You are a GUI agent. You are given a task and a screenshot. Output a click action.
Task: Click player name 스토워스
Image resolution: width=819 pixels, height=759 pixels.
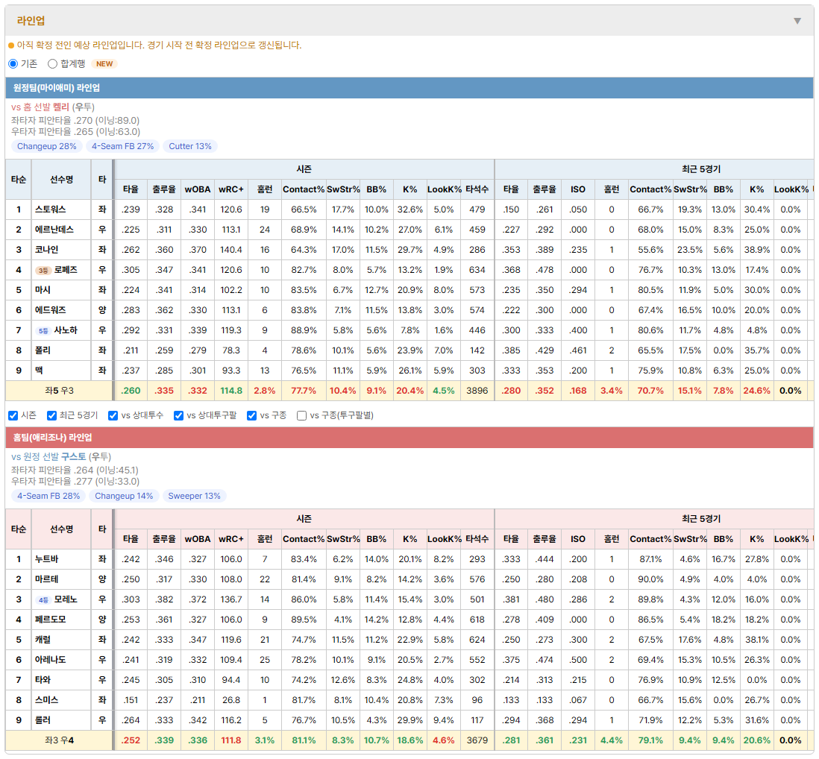pyautogui.click(x=50, y=210)
